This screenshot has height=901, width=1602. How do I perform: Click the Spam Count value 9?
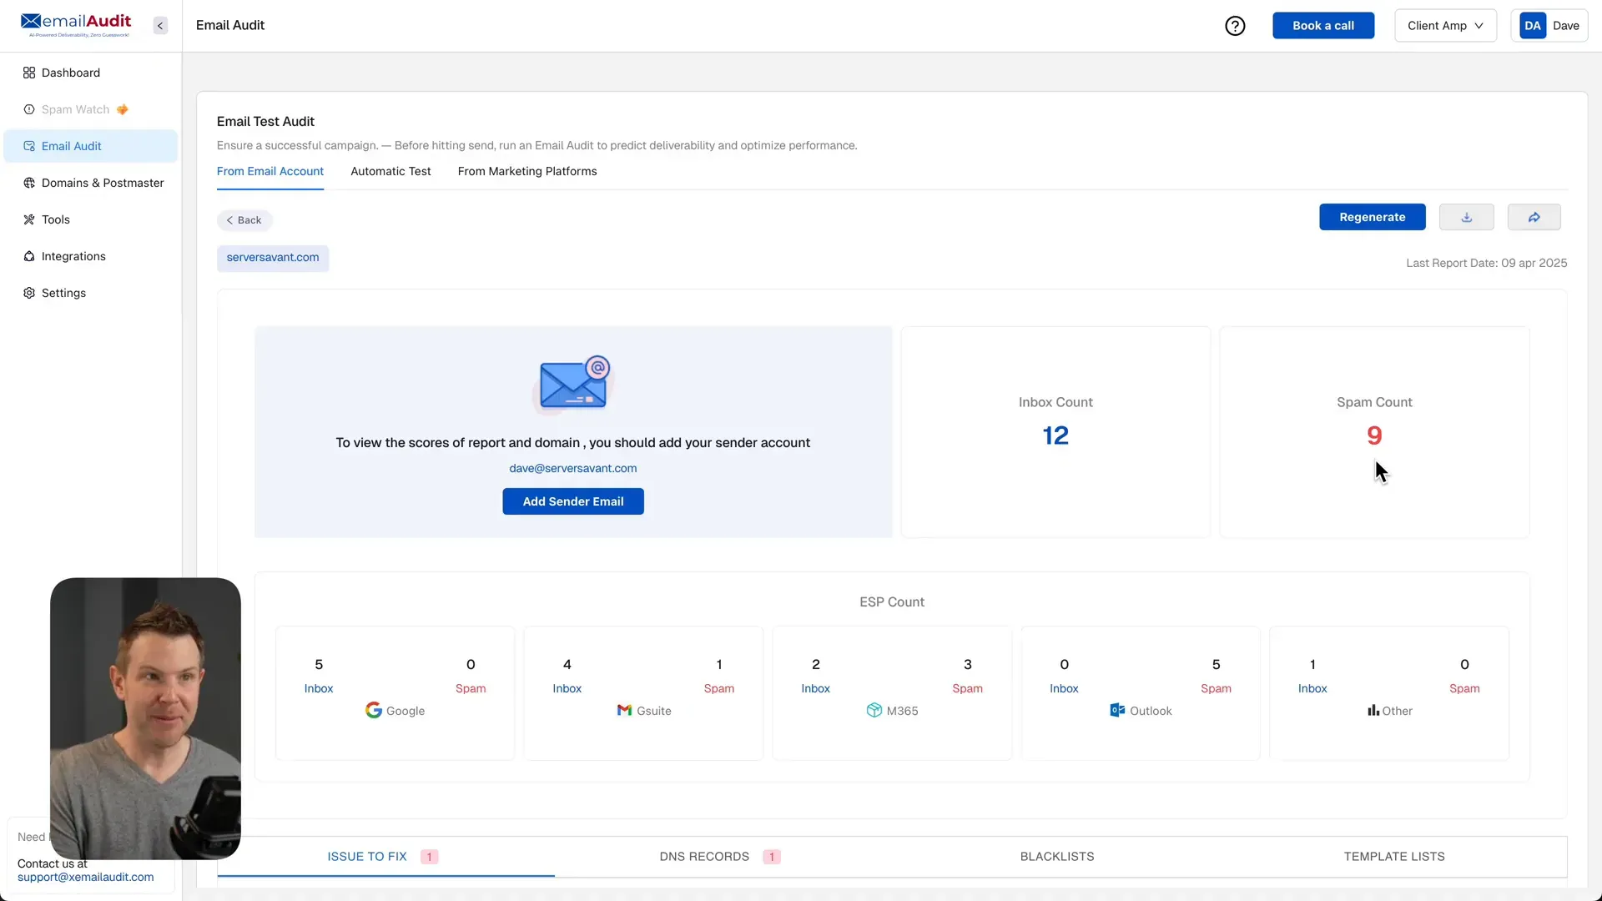pyautogui.click(x=1374, y=435)
